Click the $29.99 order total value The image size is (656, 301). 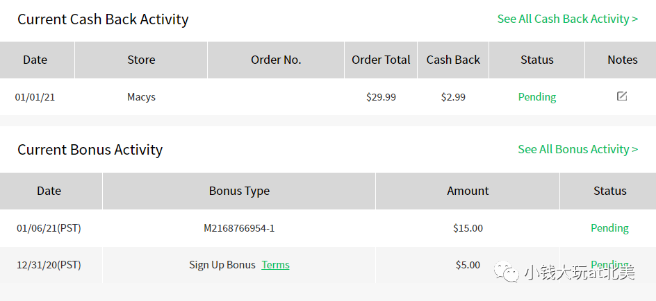(x=381, y=97)
